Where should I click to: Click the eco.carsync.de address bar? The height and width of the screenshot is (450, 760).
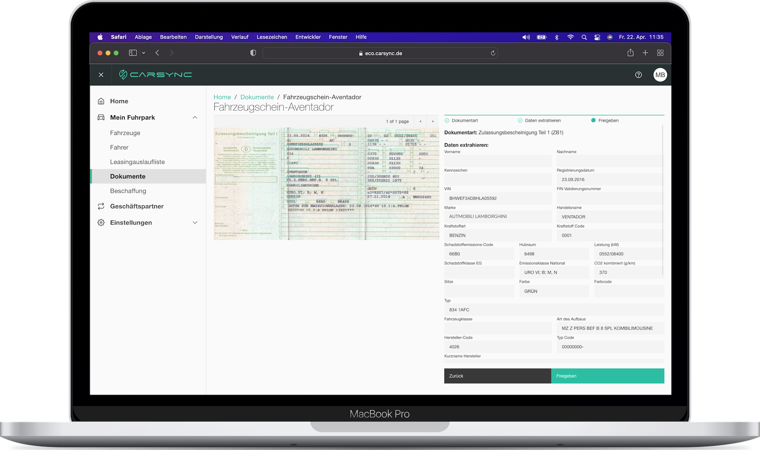380,53
